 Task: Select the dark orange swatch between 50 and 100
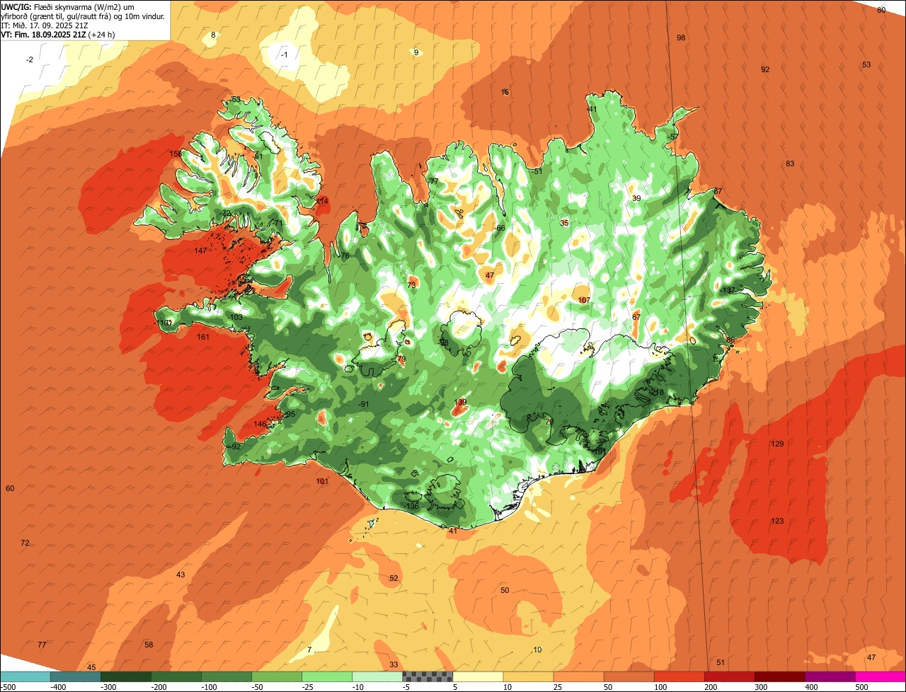629,676
